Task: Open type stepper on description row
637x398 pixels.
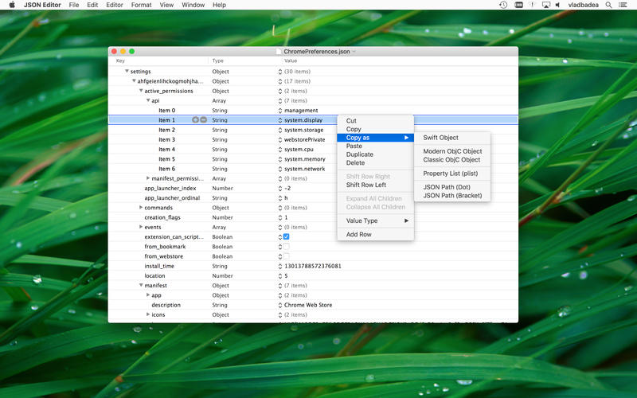Action: pyautogui.click(x=280, y=305)
